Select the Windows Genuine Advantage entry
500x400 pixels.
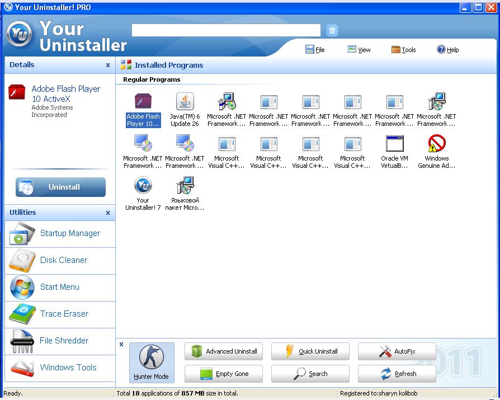437,152
